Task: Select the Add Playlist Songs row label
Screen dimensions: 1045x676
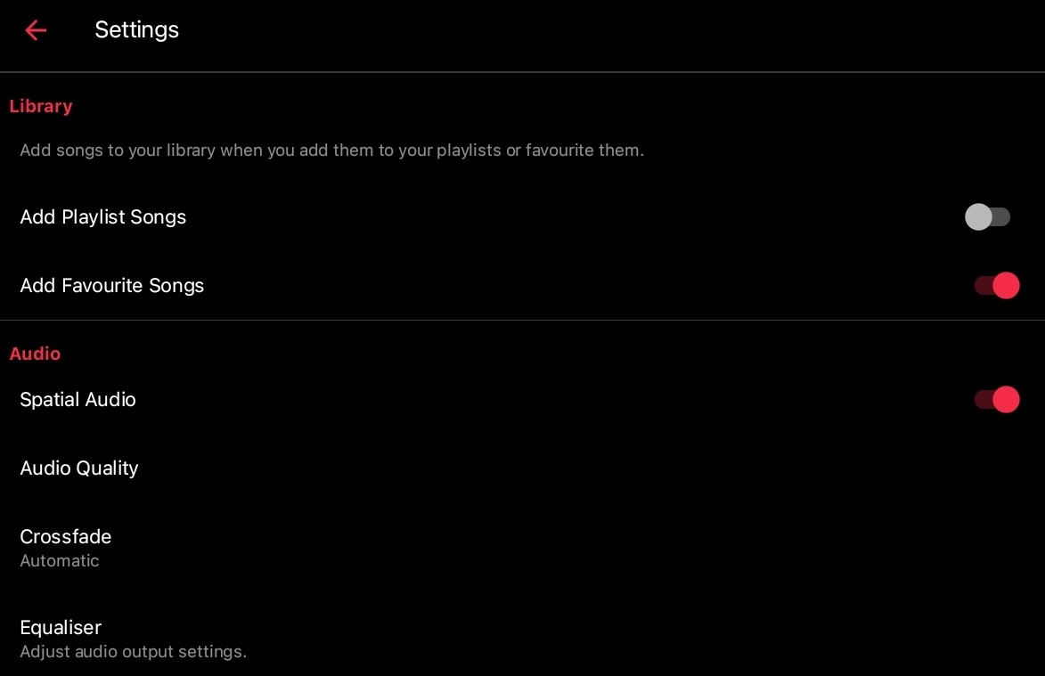Action: (x=102, y=216)
